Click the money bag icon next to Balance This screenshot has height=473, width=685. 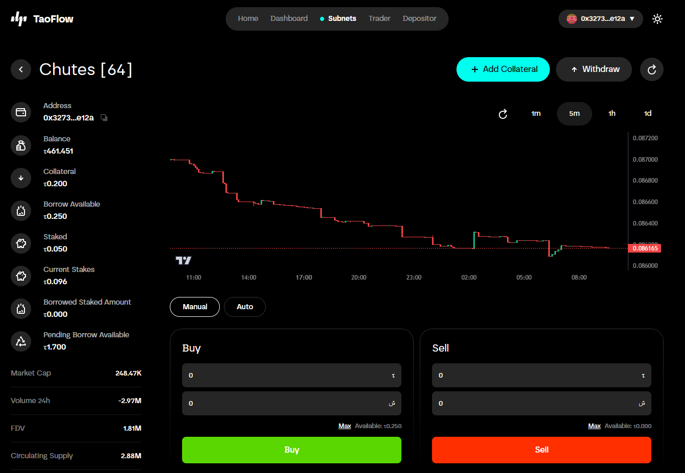point(20,145)
